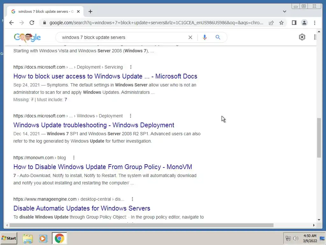Viewport: 326px width, 245px height.
Task: Open 'Windows Update troubleshooting - Windows Deployment' link
Action: pyautogui.click(x=94, y=125)
